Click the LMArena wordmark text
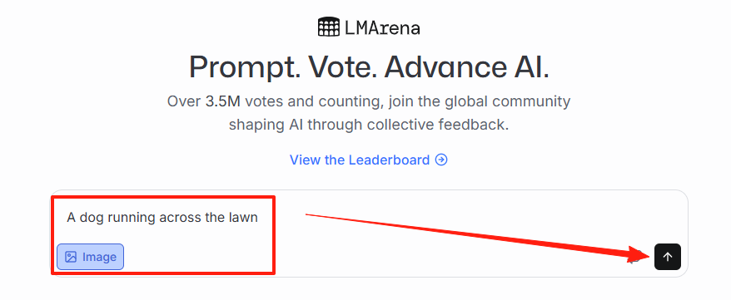Screen dimensions: 731x300 click(382, 28)
